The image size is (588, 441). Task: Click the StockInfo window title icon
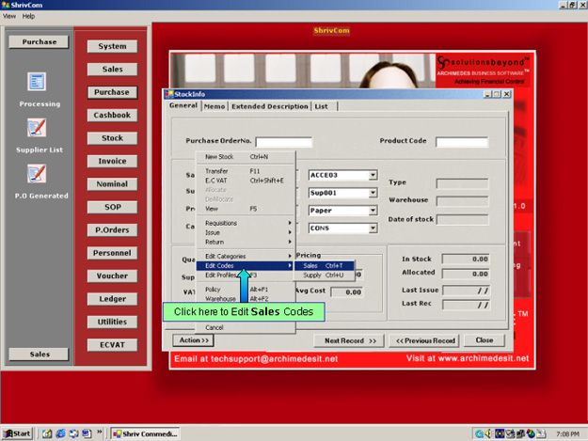point(168,94)
